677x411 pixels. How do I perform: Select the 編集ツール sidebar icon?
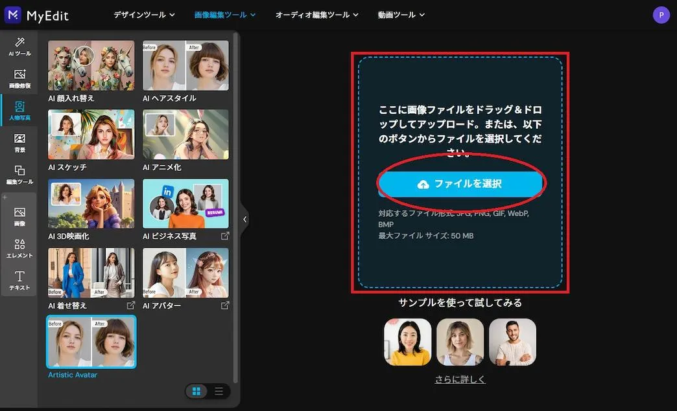[19, 175]
